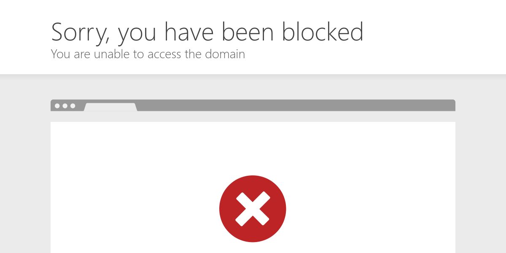
Task: Click the word 'you' in the heading
Action: (138, 34)
